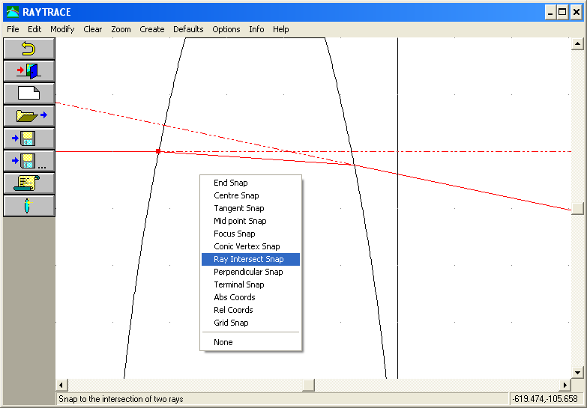Click the horizontal scrollbar left arrow
This screenshot has height=408, width=587.
[x=61, y=385]
